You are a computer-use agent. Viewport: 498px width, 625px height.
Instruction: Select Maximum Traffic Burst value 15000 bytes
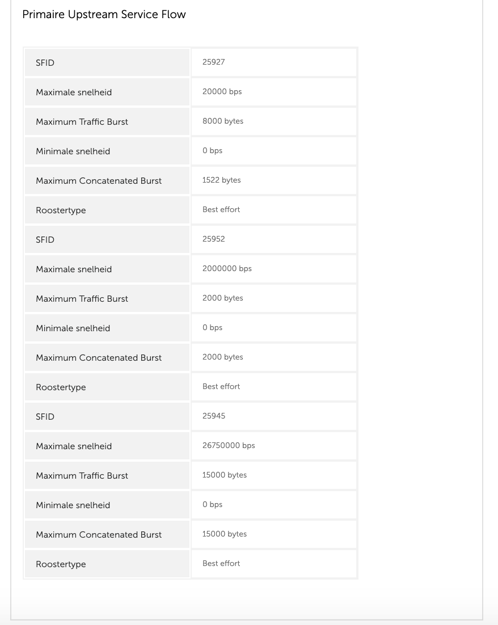point(225,475)
